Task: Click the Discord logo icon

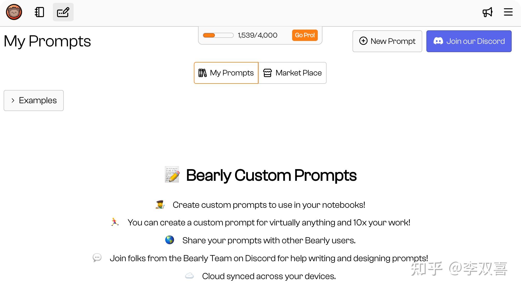Action: [x=438, y=41]
